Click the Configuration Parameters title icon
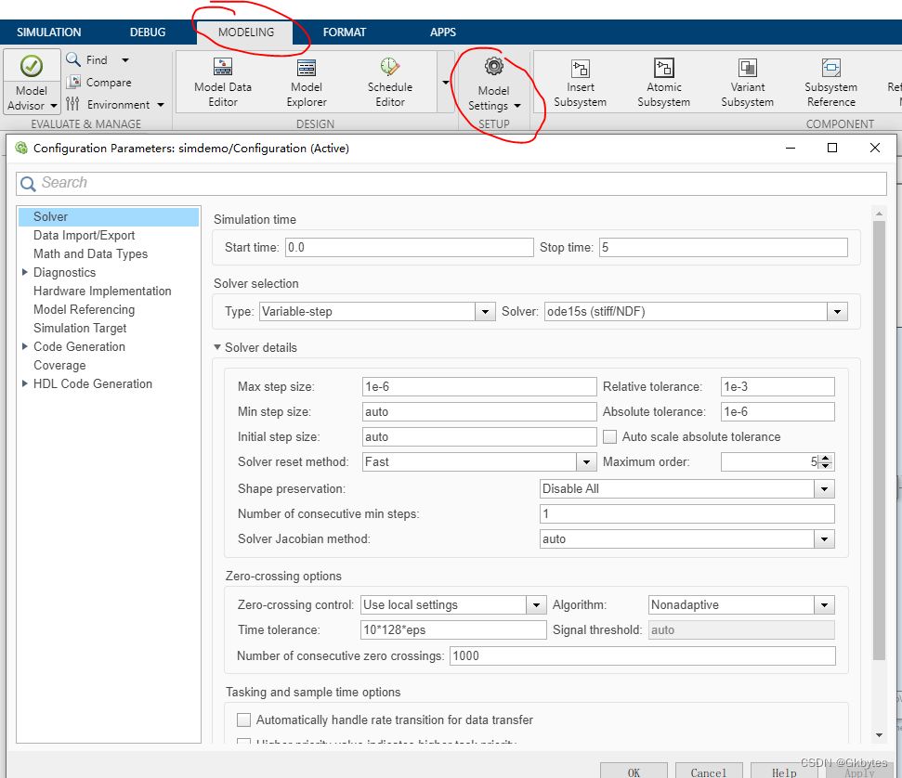902x778 pixels. point(21,148)
